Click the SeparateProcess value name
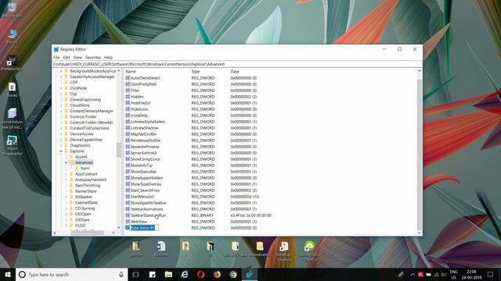Viewport: 501px width, 281px height. [144, 147]
